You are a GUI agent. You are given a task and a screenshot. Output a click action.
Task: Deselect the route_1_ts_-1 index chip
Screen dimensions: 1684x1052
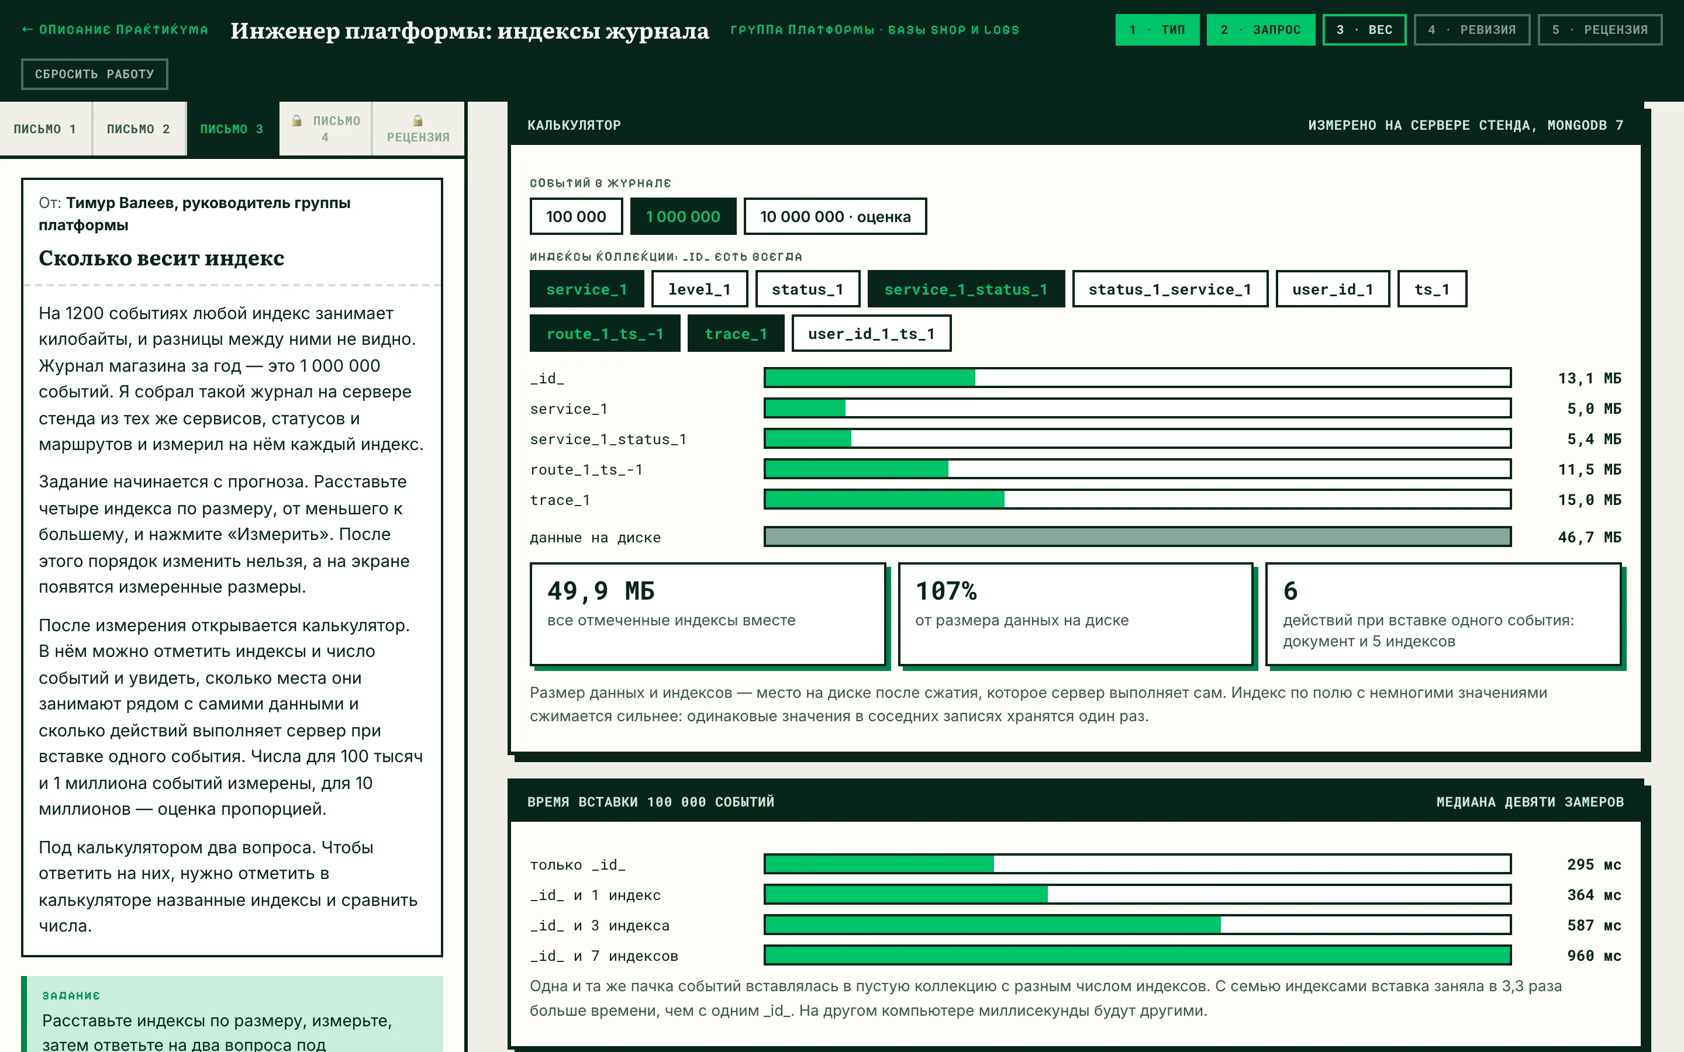pos(605,333)
